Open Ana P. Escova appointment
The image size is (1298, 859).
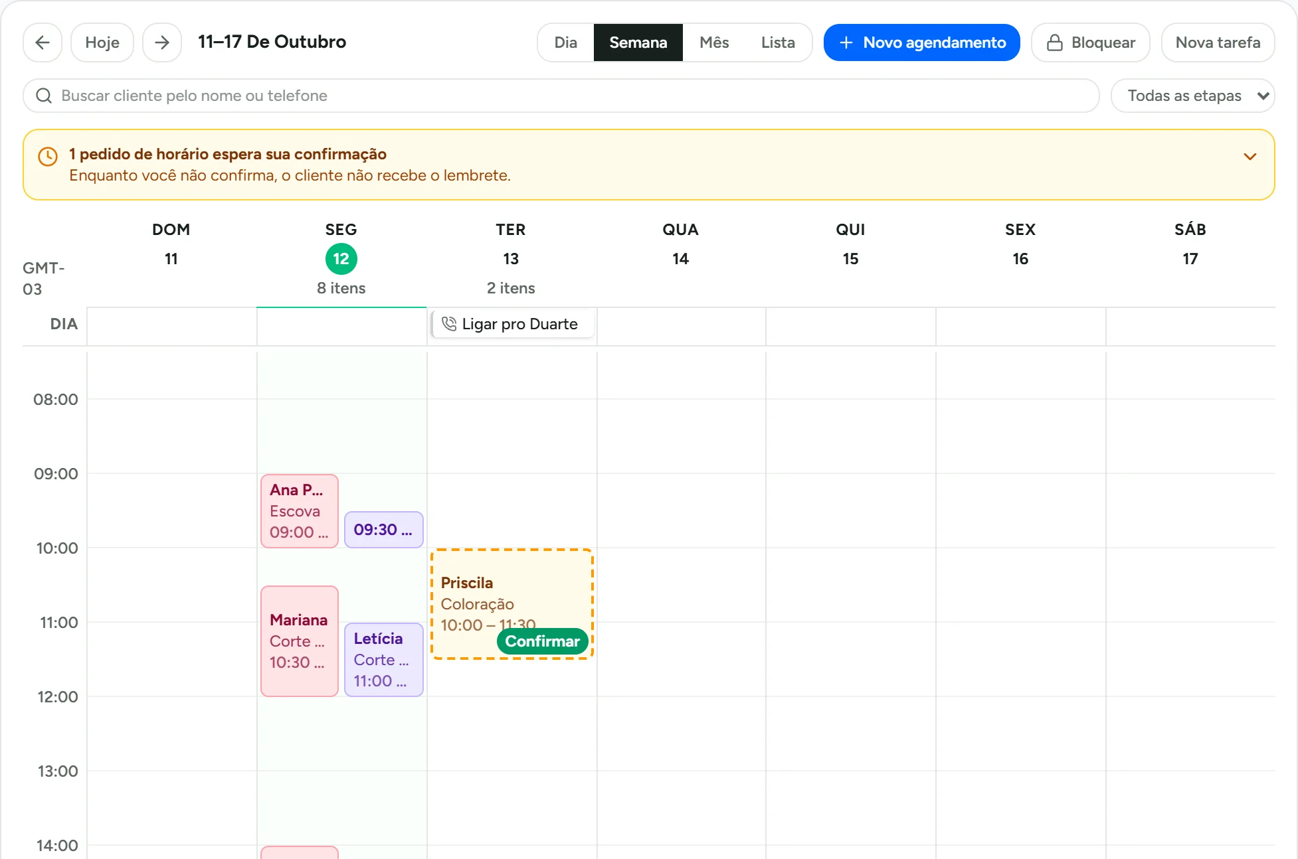click(300, 511)
